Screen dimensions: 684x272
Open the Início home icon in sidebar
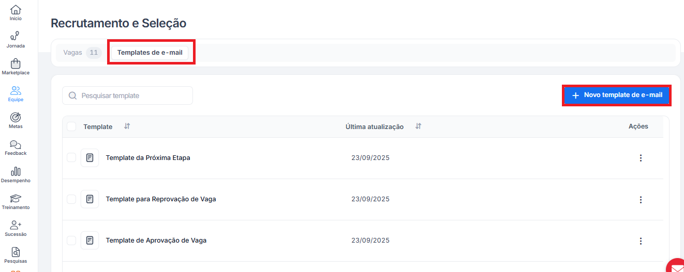coord(16,10)
